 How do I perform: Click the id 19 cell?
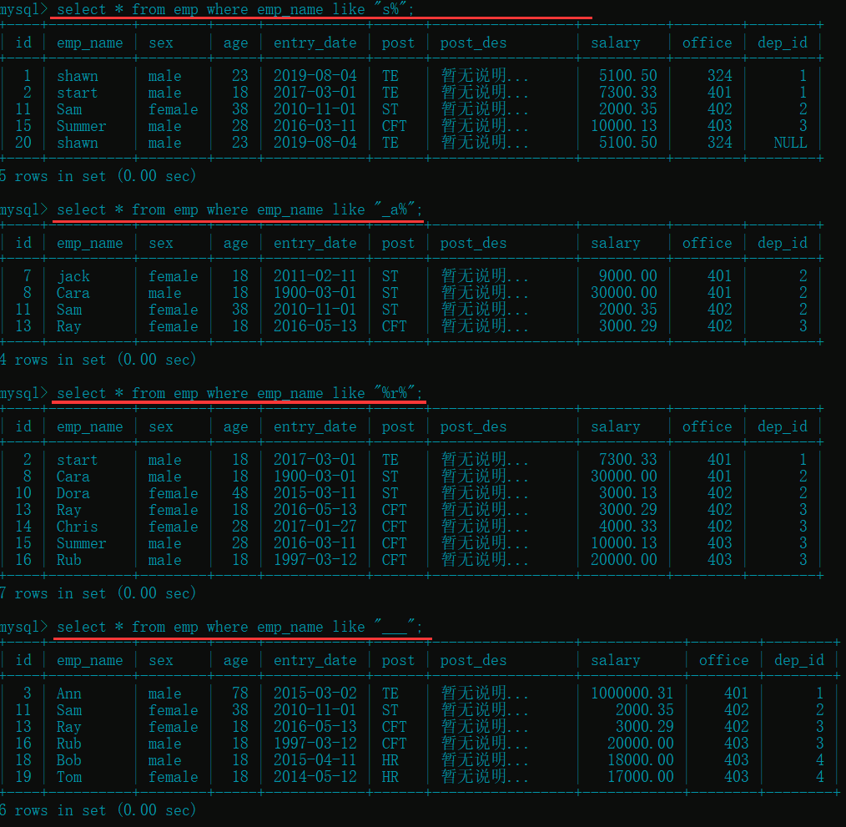click(23, 777)
